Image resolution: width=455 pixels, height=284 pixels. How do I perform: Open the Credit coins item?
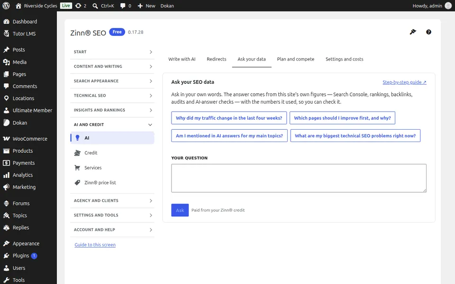[112, 153]
